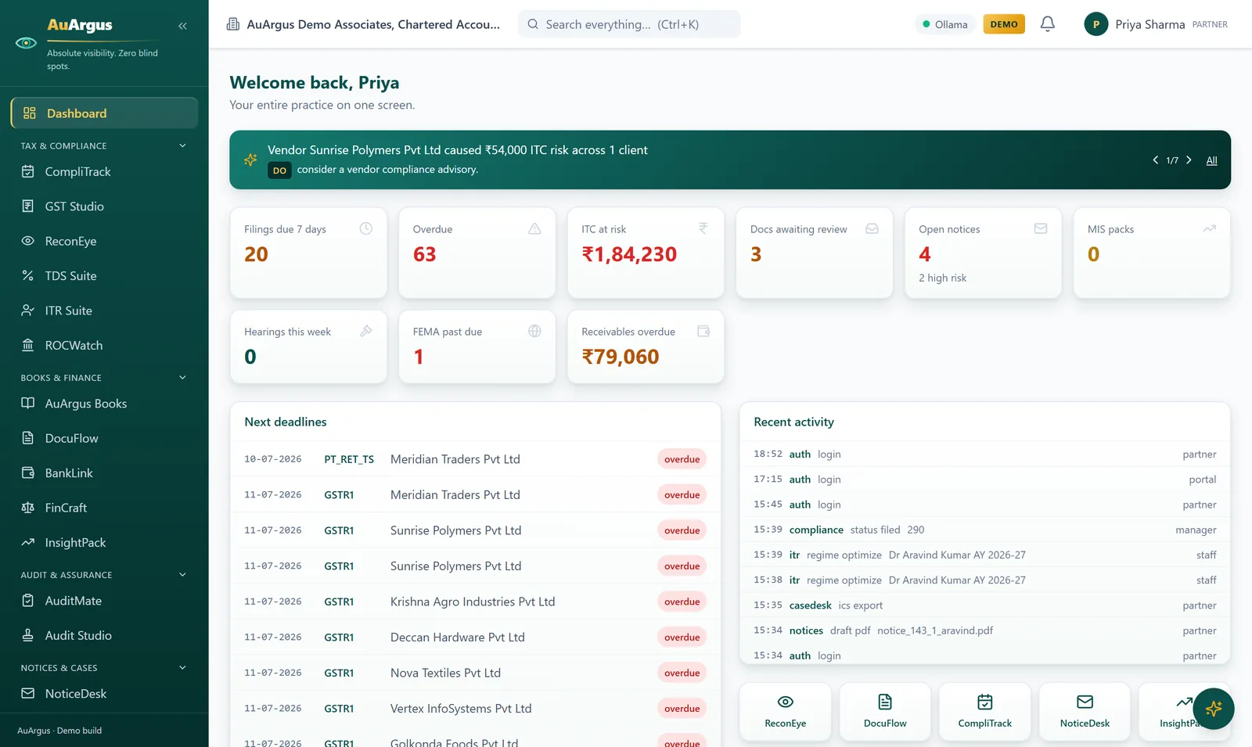1252x747 pixels.
Task: Select the PT_RET_TS Meridian Traders deadline row
Action: [475, 459]
